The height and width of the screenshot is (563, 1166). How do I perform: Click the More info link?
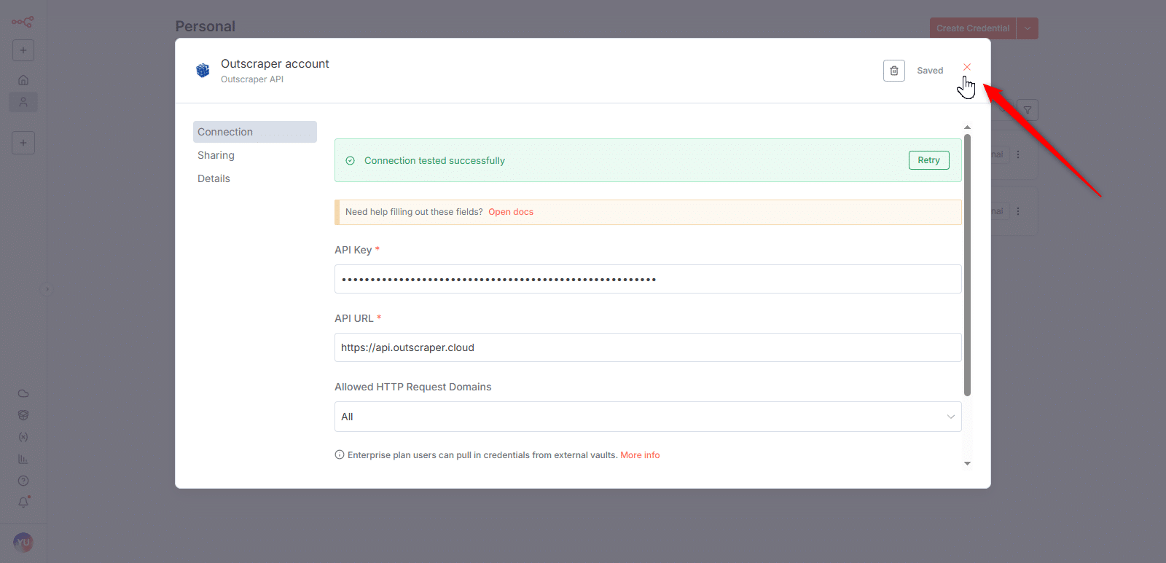tap(640, 455)
